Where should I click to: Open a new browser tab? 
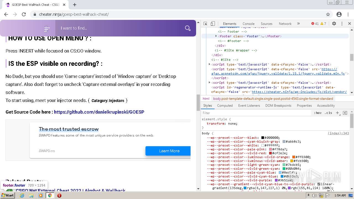click(75, 5)
